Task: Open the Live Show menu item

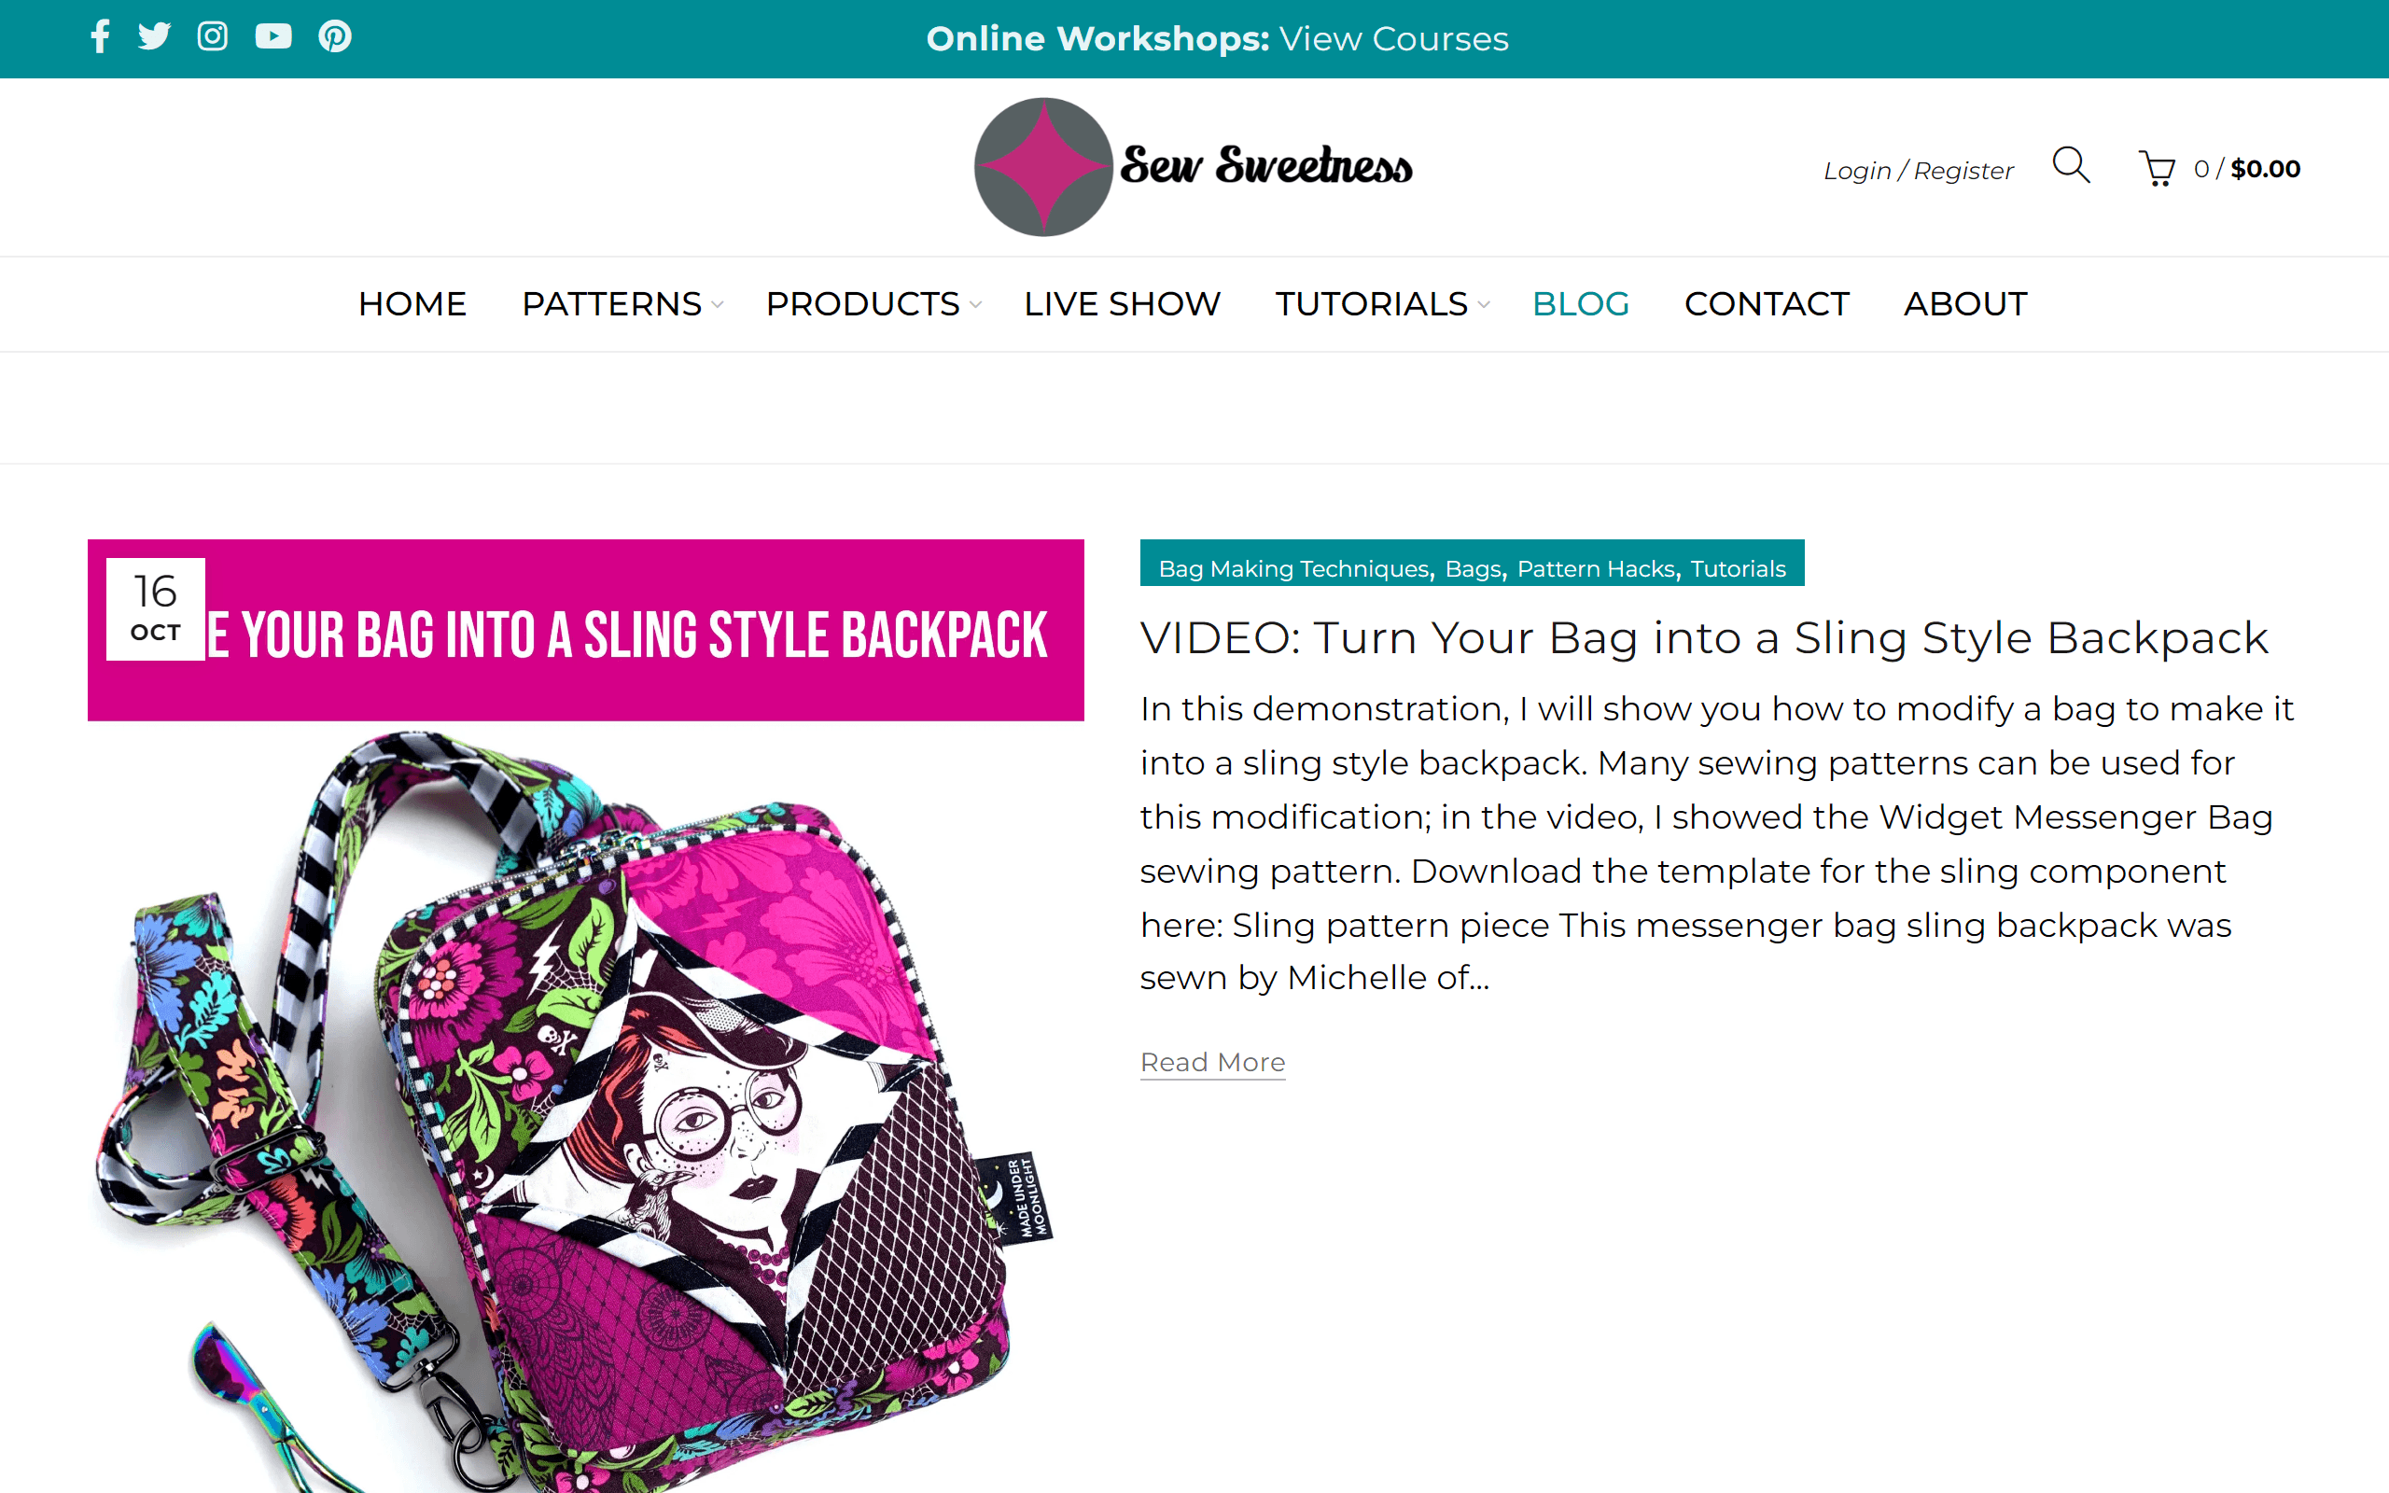Action: click(1122, 304)
